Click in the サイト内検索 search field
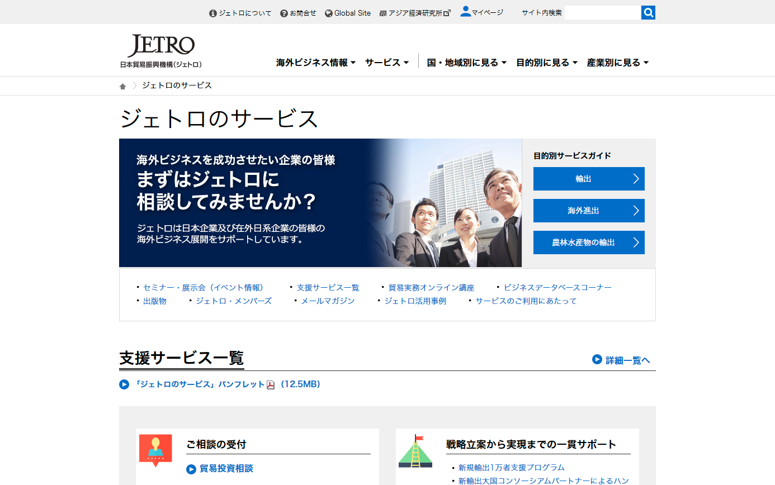The height and width of the screenshot is (485, 775). [603, 12]
